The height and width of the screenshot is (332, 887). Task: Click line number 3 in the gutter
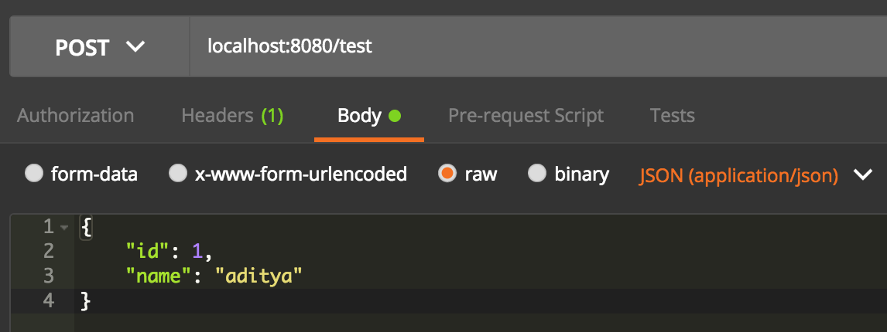point(49,275)
